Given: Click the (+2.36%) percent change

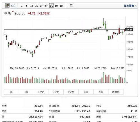Looking at the screenshot, I should [44, 13].
